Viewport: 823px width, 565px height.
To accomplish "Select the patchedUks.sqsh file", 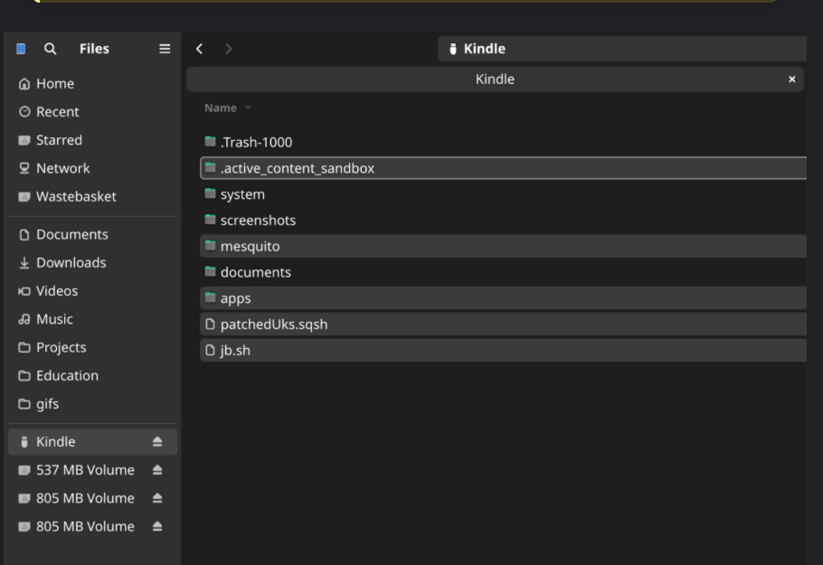I will 273,325.
